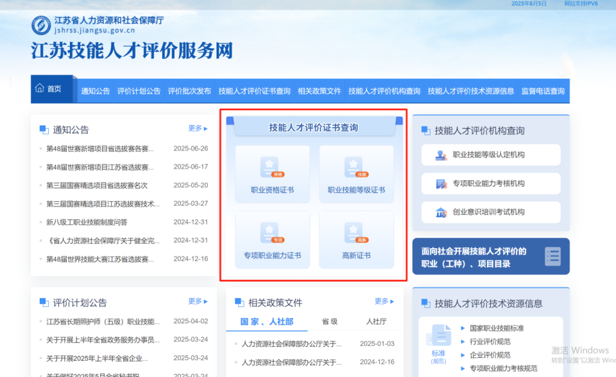Screen dimensions: 616x377
Task: Click 更多 in the 评价计划公告 panel
Action: tap(198, 301)
